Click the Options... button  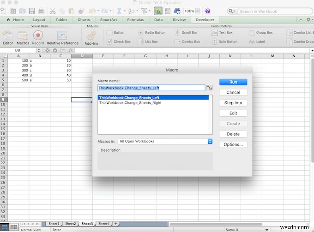[233, 144]
